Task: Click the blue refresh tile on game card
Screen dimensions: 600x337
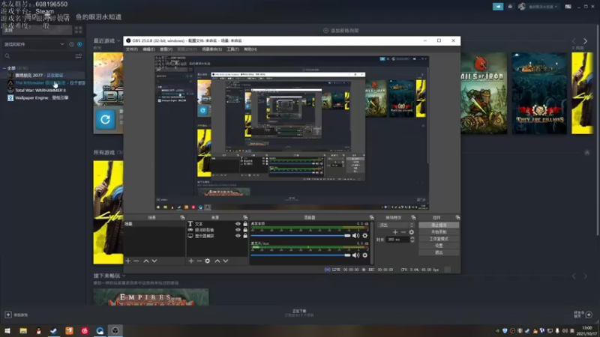Action: [x=105, y=120]
